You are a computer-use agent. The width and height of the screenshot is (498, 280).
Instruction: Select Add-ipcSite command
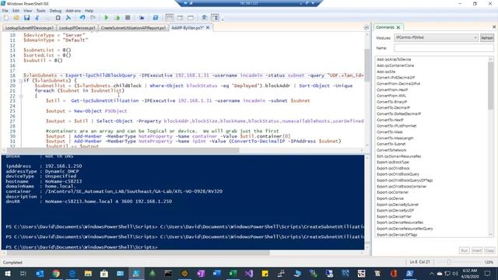point(386,72)
